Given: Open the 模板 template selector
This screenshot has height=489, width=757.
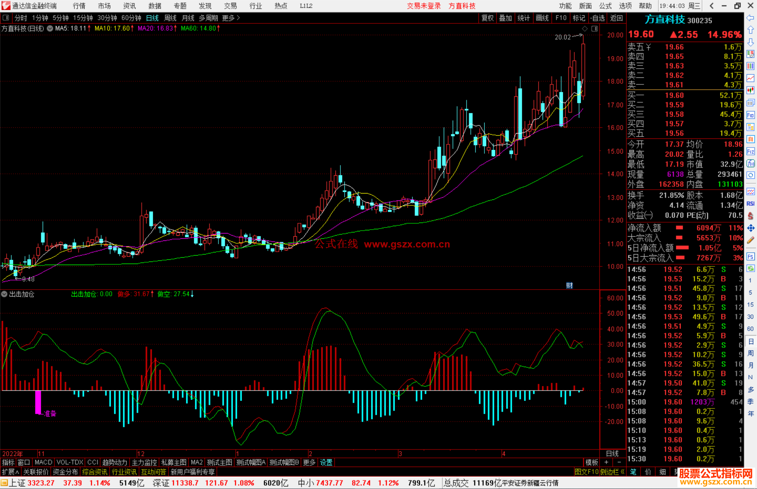Looking at the screenshot, I should point(592,462).
